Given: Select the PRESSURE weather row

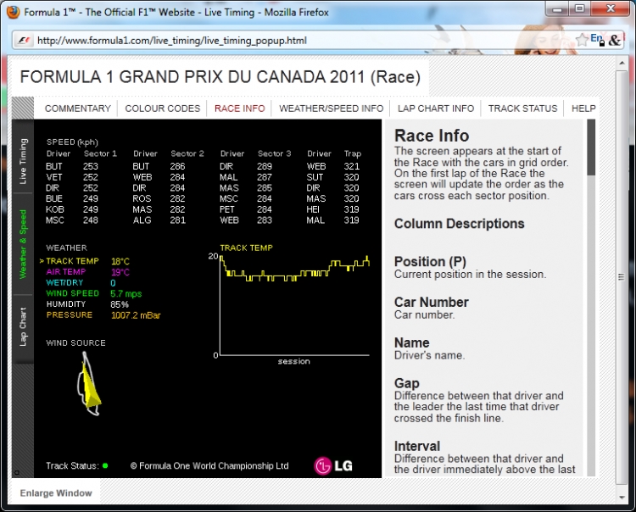Looking at the screenshot, I should click(103, 315).
